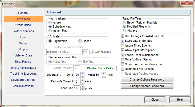
Task: Click the Font Size value field
Action: point(77,88)
